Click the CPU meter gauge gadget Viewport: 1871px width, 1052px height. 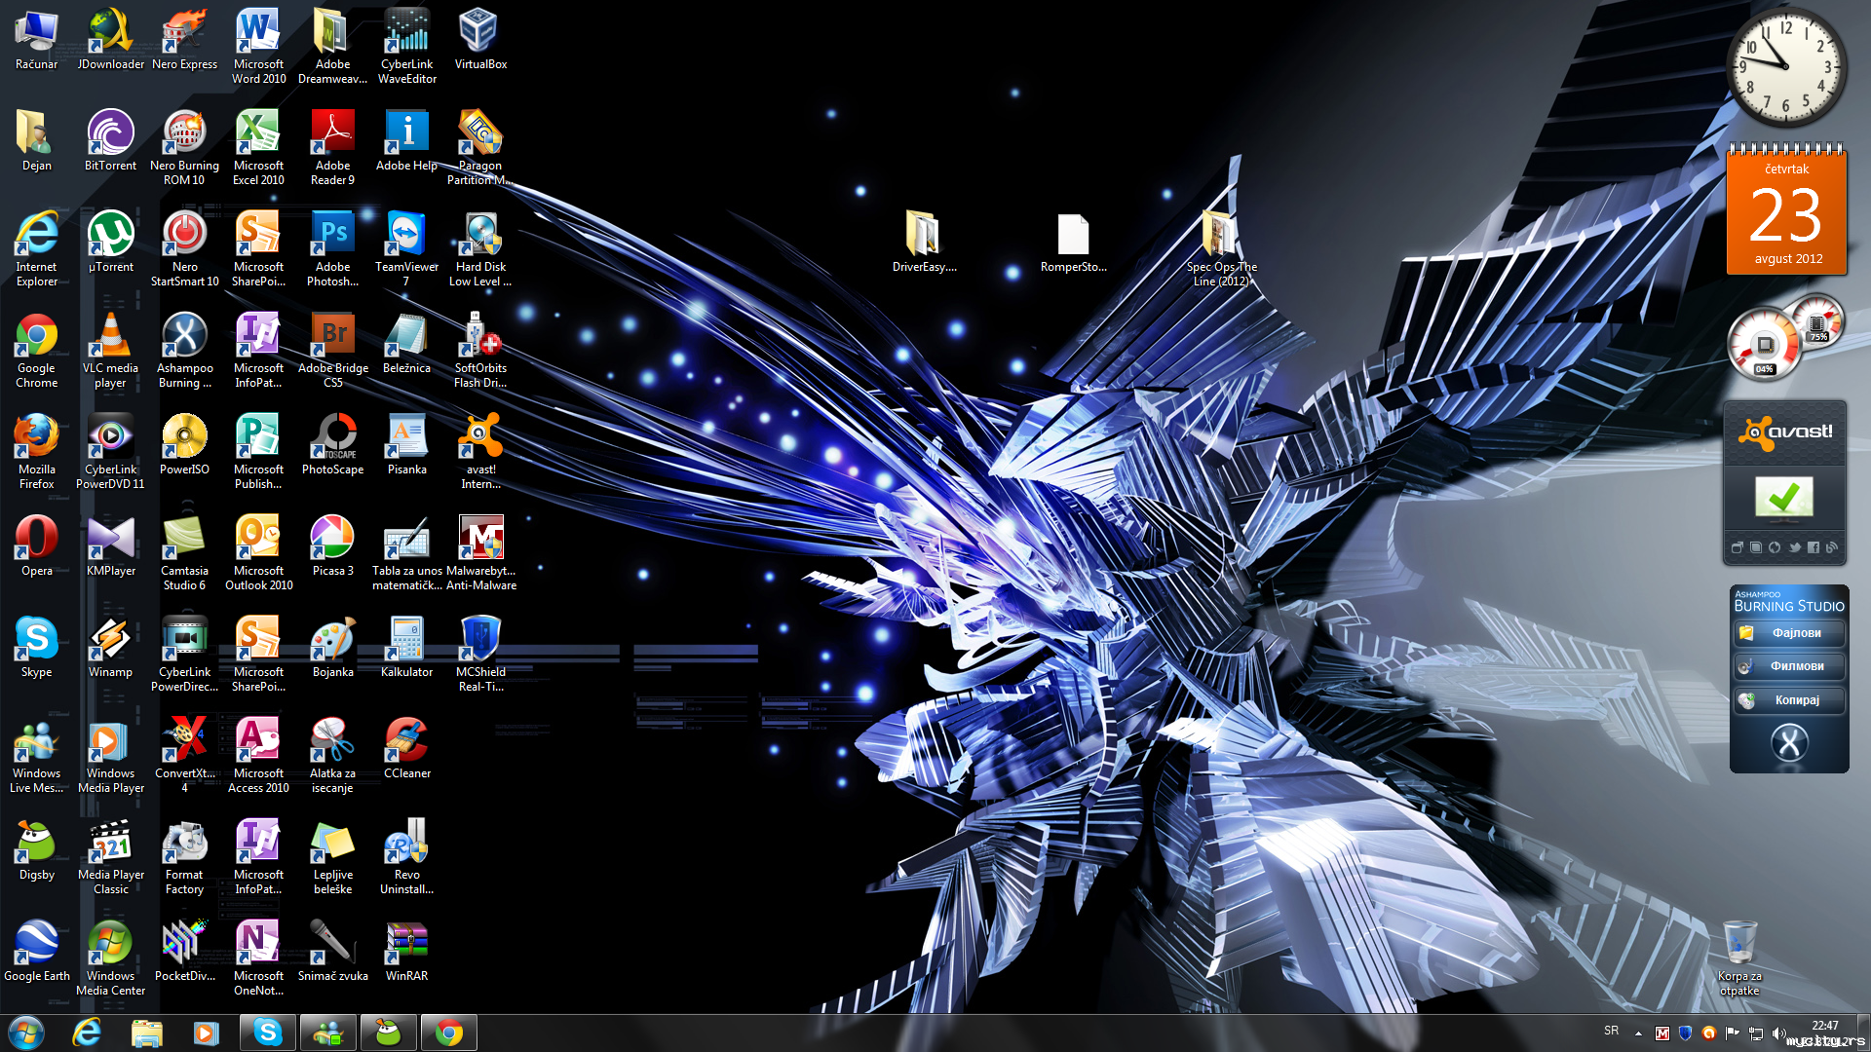pos(1763,346)
